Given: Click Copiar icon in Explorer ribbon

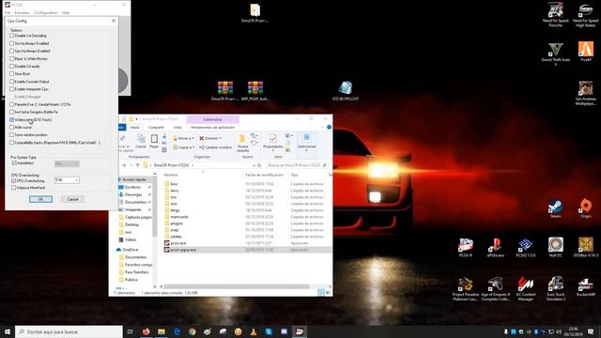Looking at the screenshot, I should pos(141,141).
